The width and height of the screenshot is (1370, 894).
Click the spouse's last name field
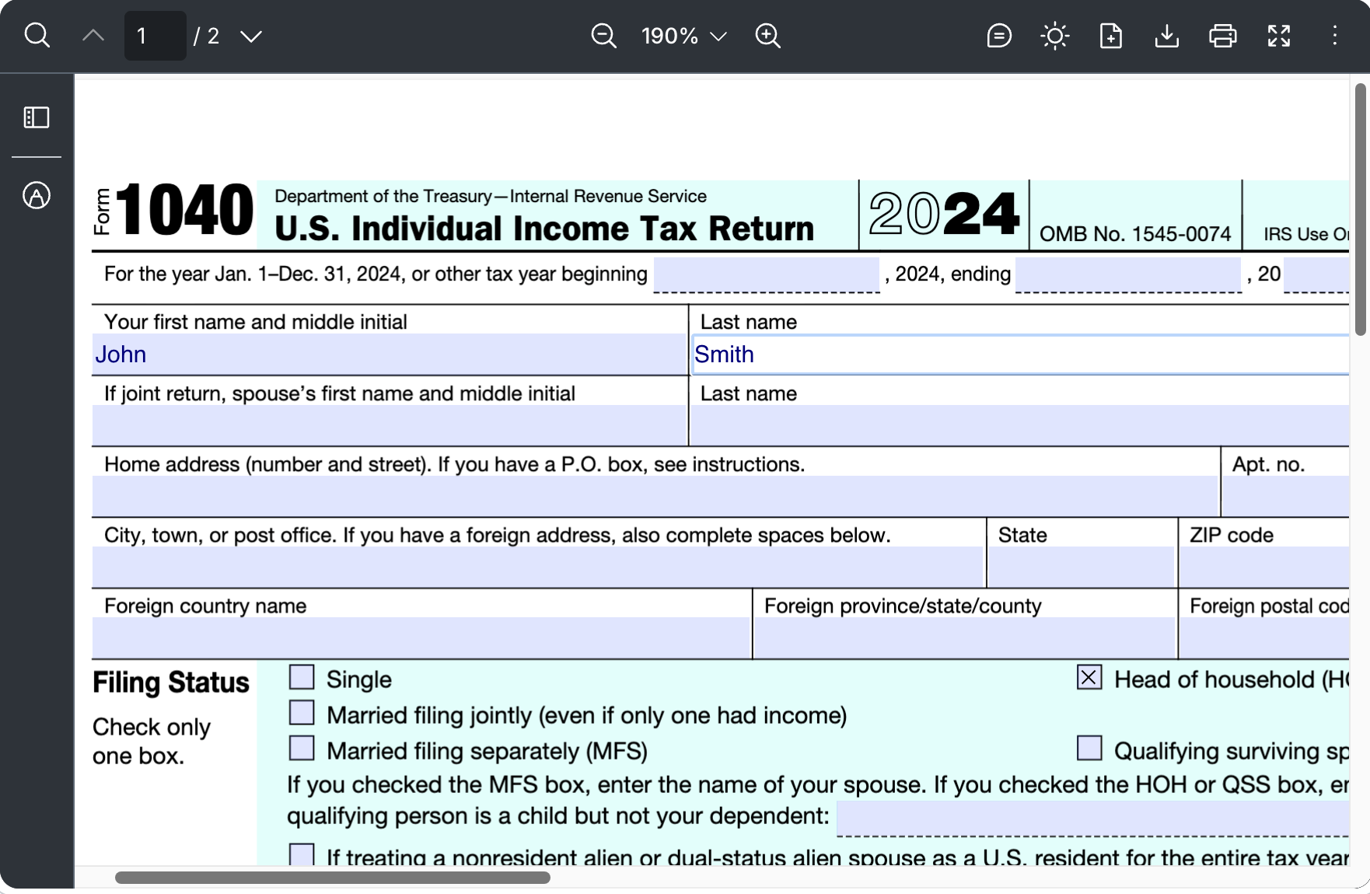[1020, 425]
